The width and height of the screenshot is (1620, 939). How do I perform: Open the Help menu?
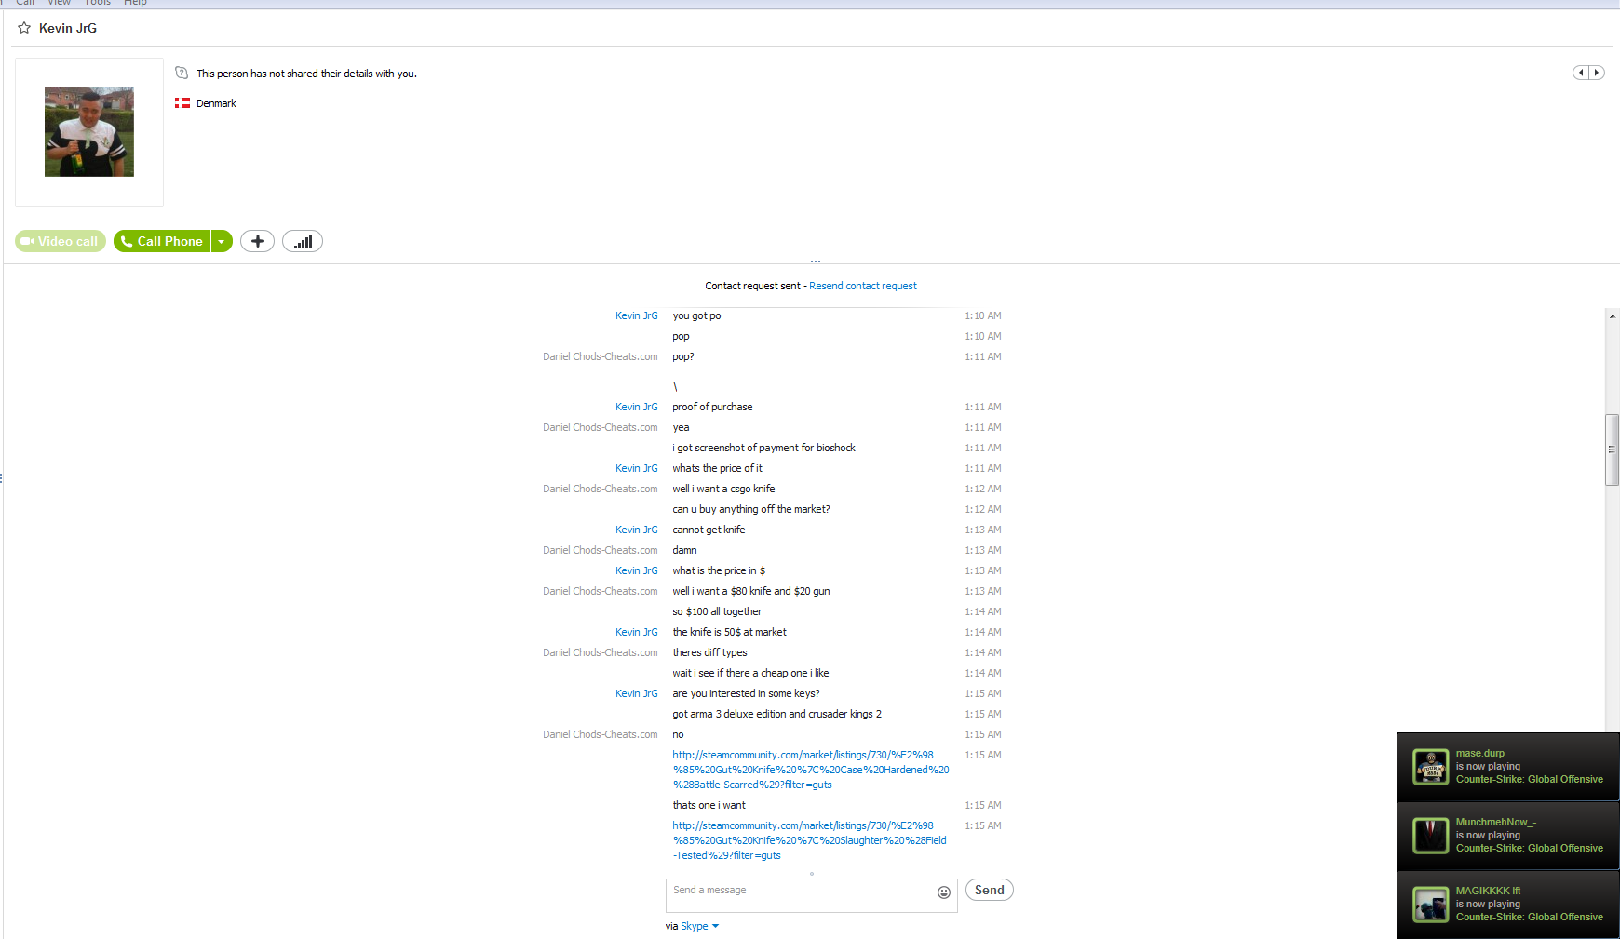[136, 3]
